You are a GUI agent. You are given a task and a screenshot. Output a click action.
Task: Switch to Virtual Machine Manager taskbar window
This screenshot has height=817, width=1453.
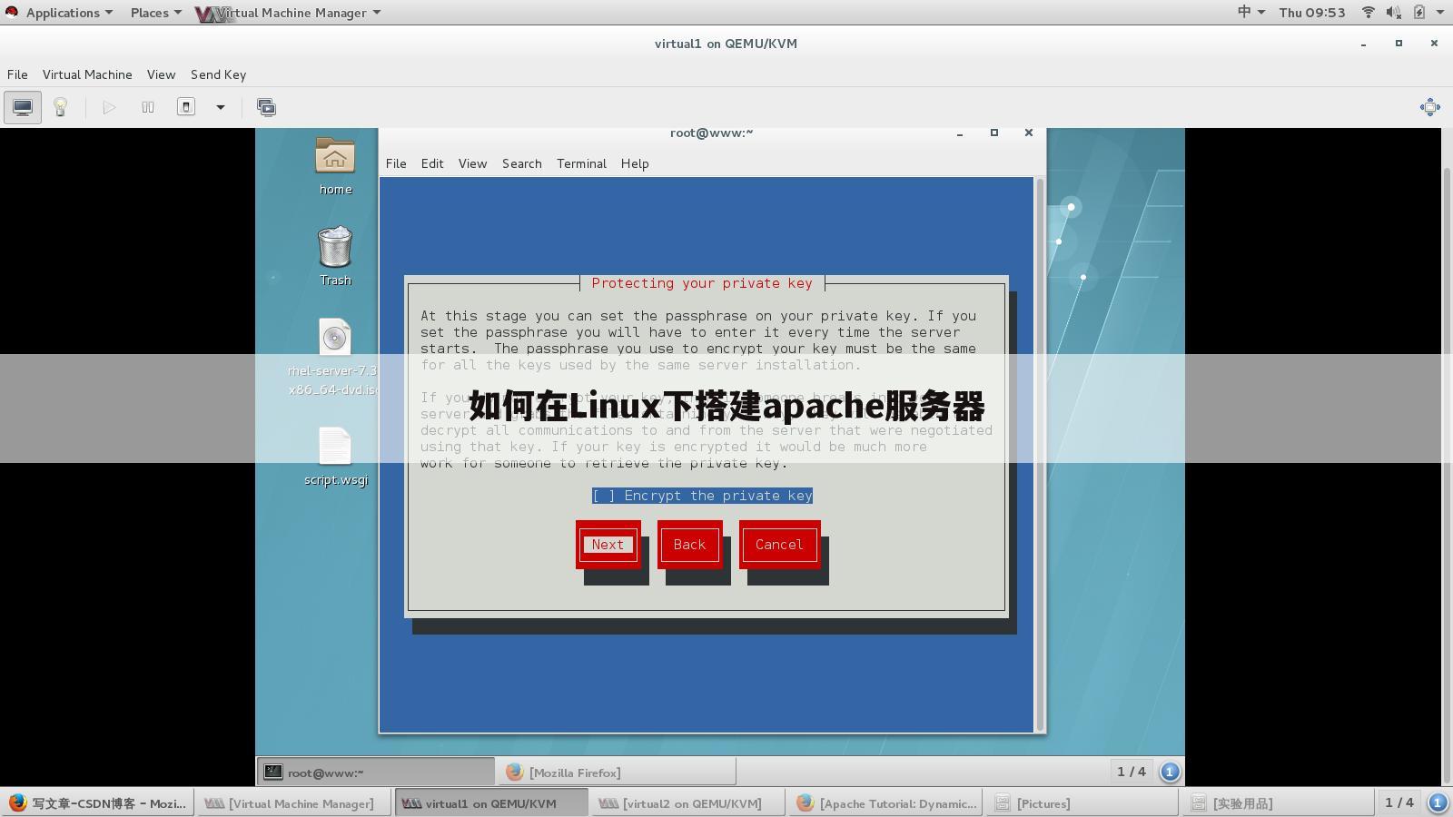(294, 803)
